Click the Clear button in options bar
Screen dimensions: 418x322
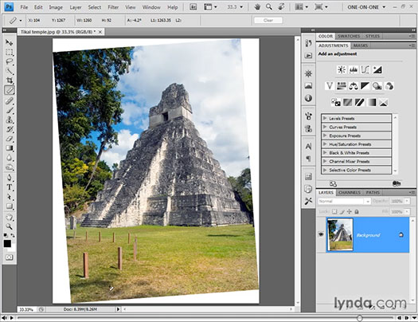(x=268, y=20)
